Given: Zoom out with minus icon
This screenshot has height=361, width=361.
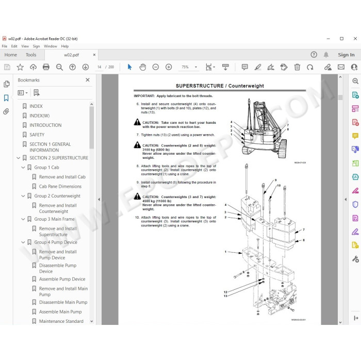Looking at the screenshot, I should [x=156, y=67].
